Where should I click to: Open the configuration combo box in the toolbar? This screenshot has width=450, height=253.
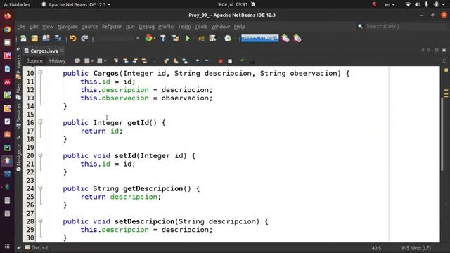coord(118,39)
